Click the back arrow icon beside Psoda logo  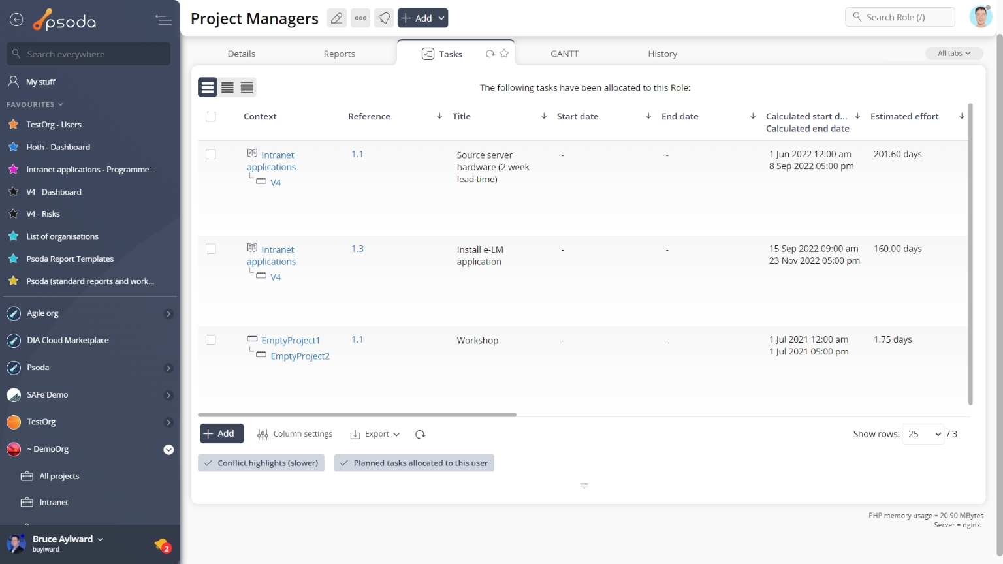click(x=16, y=20)
